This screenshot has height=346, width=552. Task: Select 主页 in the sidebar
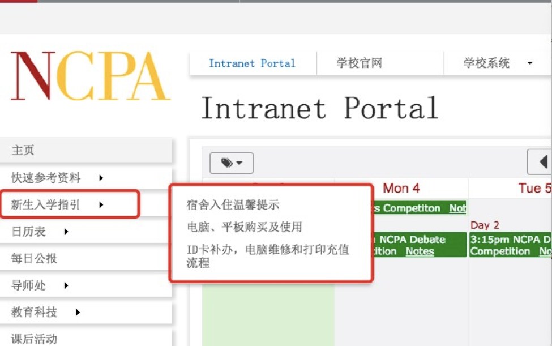pyautogui.click(x=86, y=150)
